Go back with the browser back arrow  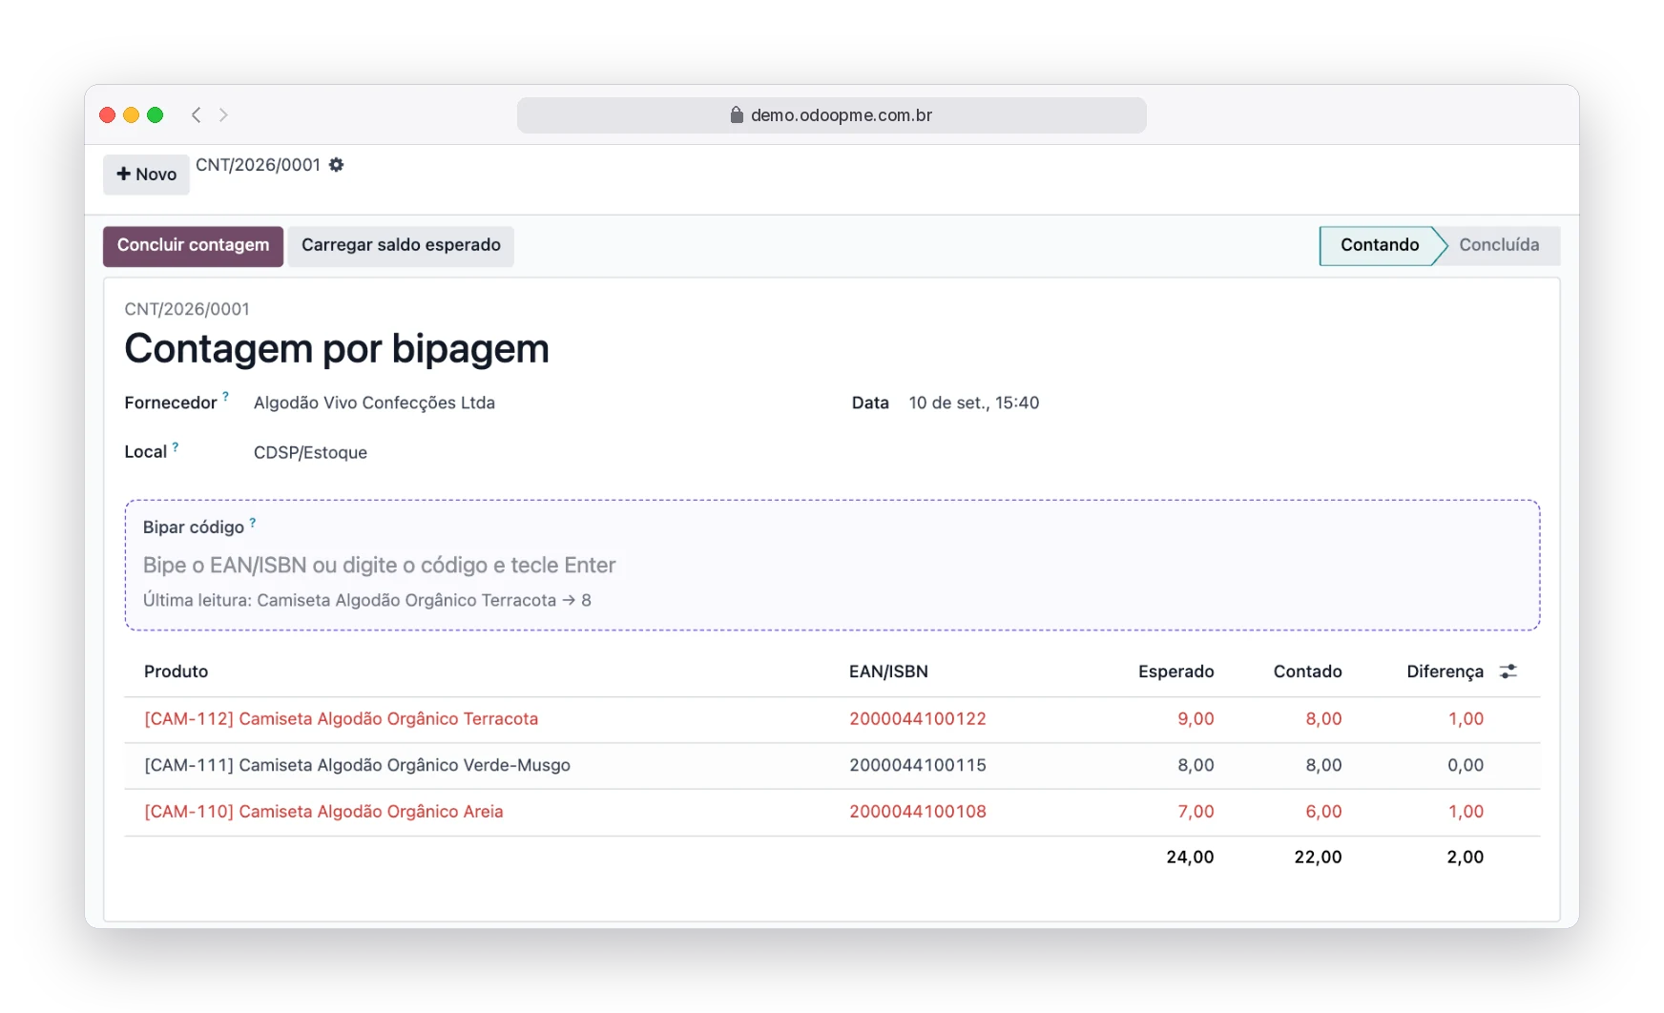(x=196, y=114)
